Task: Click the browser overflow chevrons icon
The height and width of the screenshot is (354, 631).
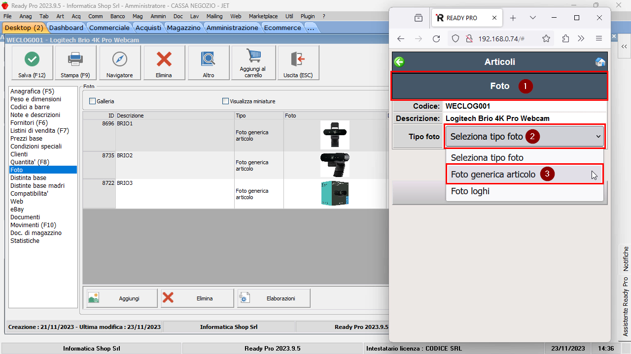Action: (x=581, y=38)
